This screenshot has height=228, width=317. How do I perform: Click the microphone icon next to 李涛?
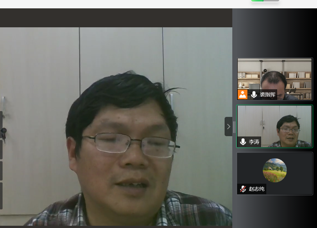(243, 142)
